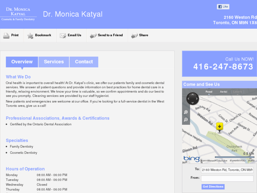Click the Bookmark link
Screen dimensions: 257x193
pos(43,35)
